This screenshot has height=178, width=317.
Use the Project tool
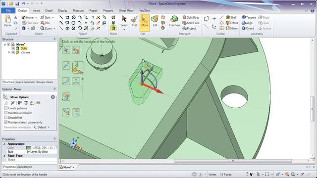pyautogui.click(x=189, y=29)
